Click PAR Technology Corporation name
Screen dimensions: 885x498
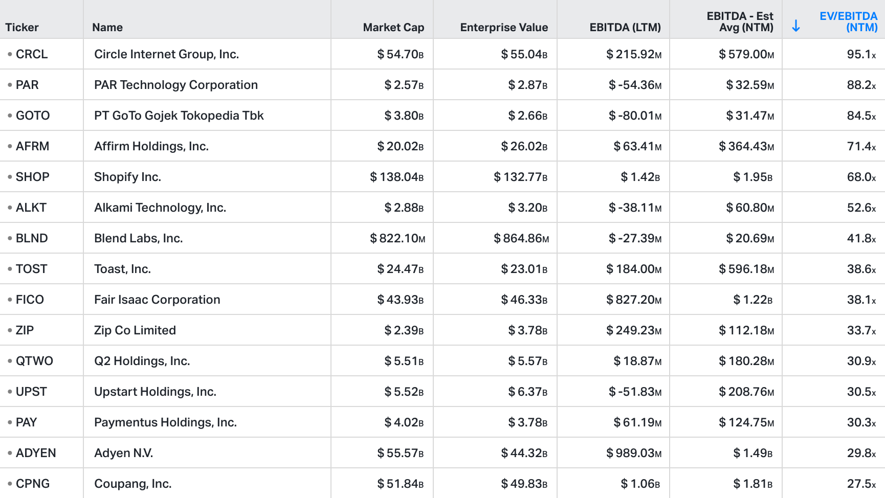176,85
